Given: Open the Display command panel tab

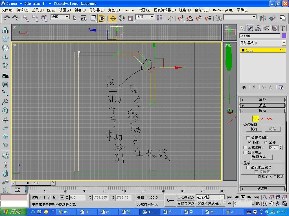Looking at the screenshot, I should pyautogui.click(x=275, y=28).
